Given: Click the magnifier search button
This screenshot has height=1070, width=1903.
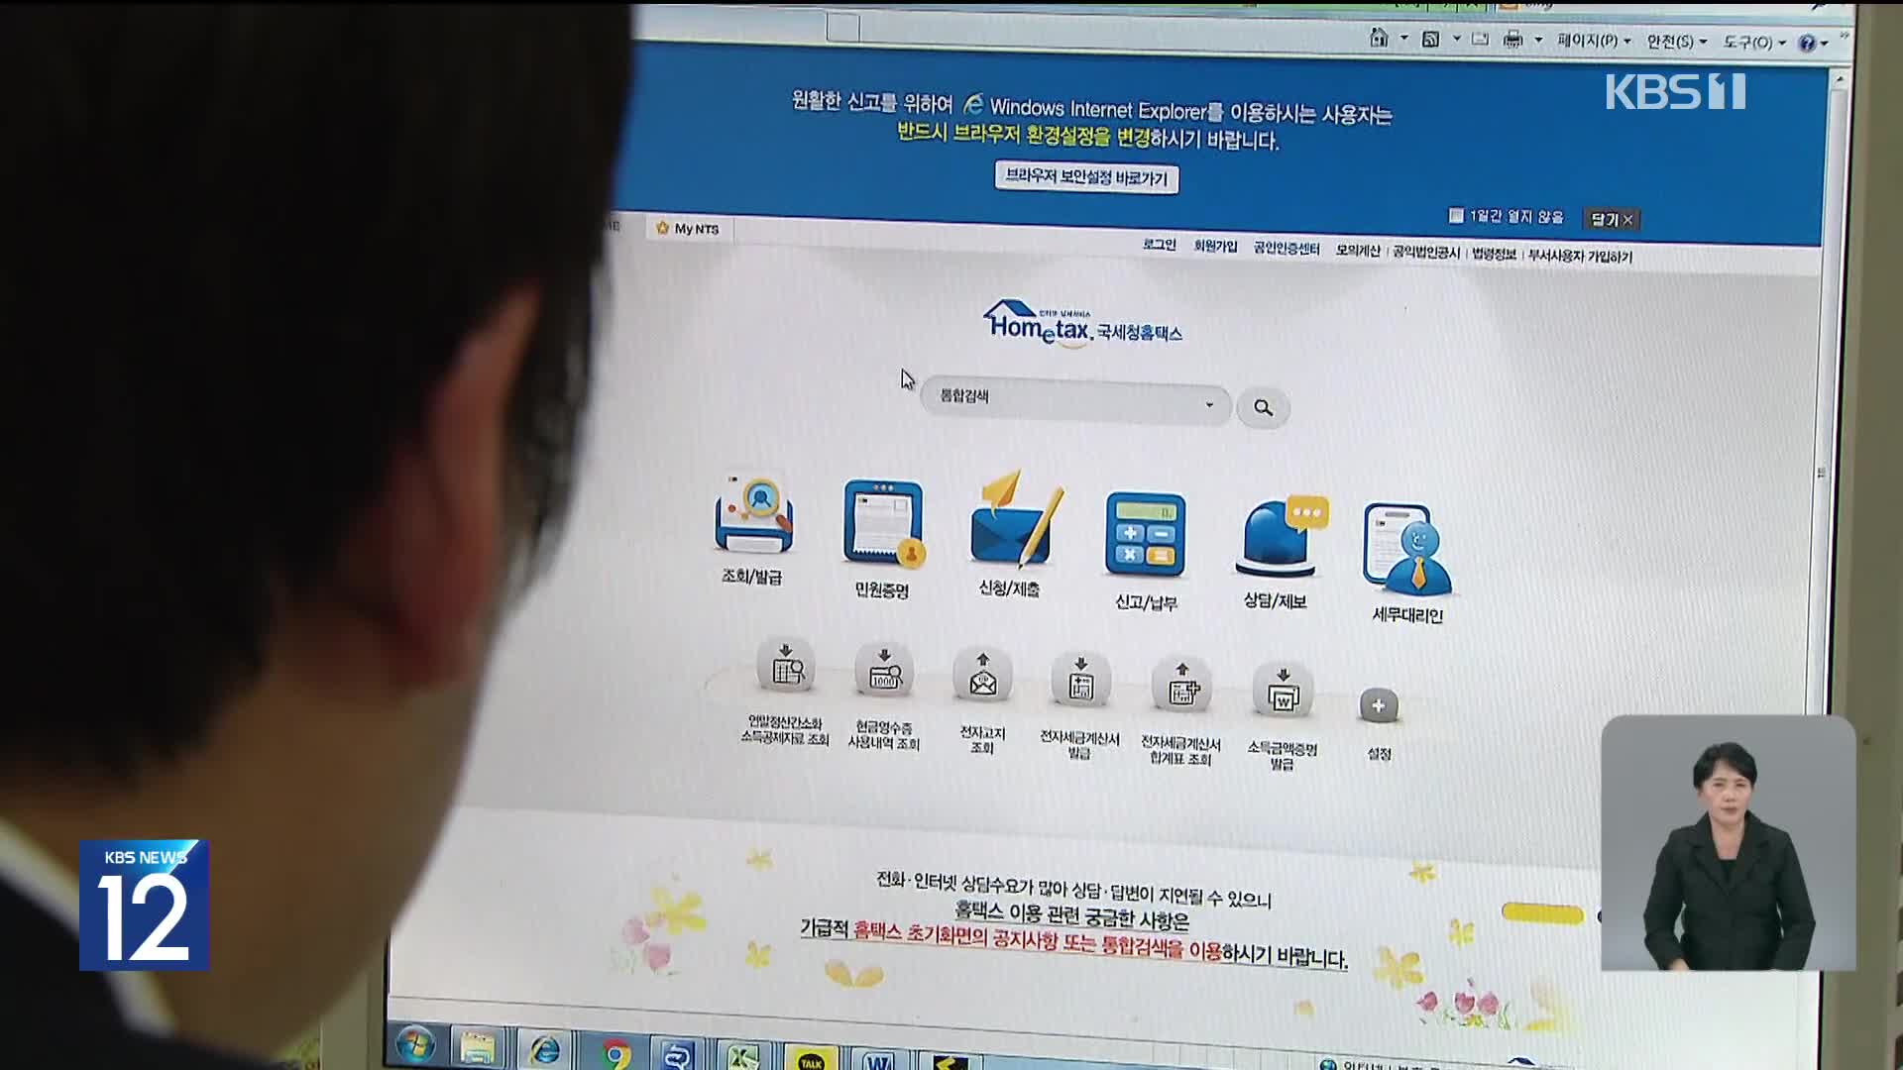Looking at the screenshot, I should pyautogui.click(x=1263, y=408).
